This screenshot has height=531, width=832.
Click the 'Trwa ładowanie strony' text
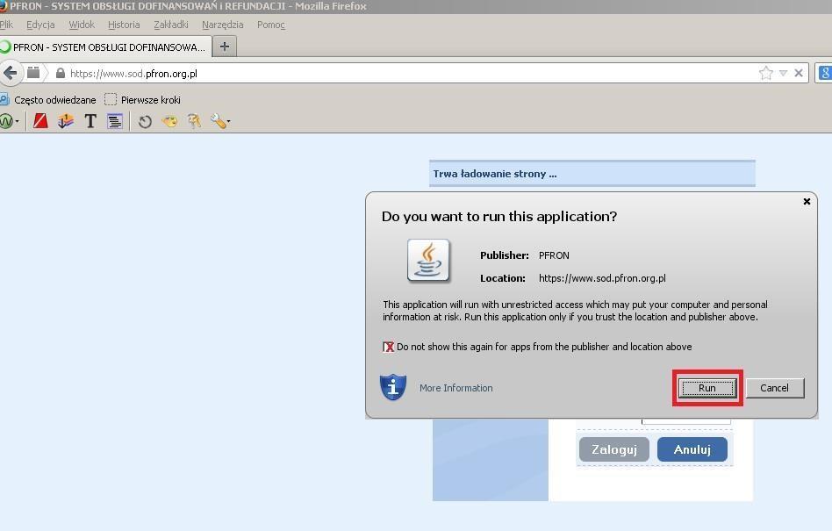coord(495,174)
